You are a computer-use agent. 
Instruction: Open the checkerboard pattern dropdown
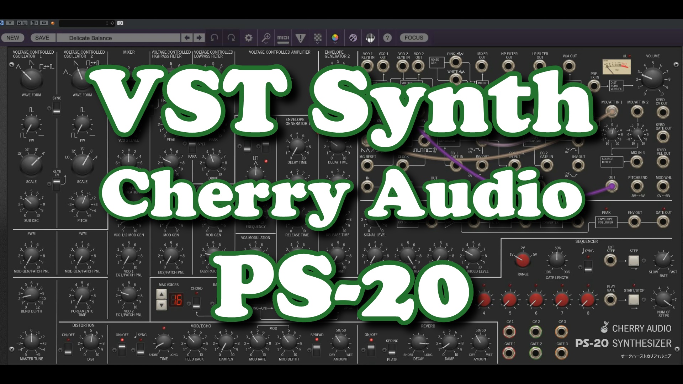pyautogui.click(x=318, y=38)
